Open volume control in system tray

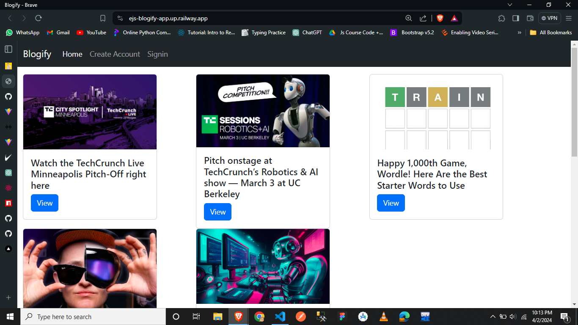(513, 317)
